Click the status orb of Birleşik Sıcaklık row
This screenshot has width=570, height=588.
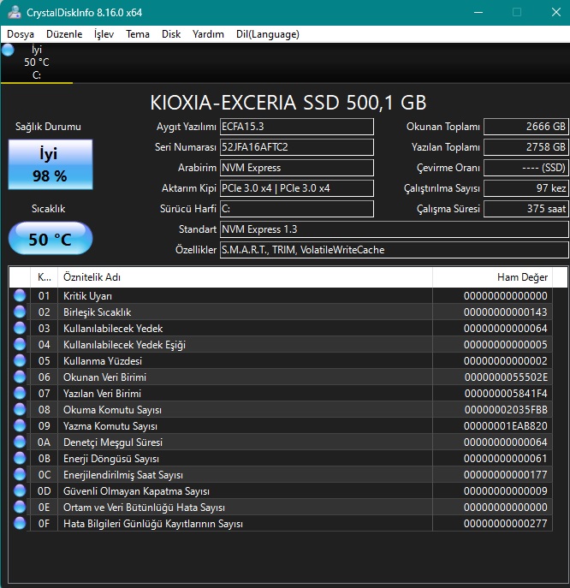point(20,312)
